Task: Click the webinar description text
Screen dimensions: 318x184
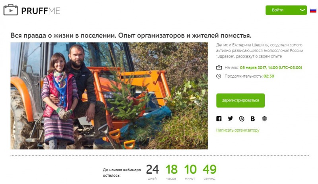Action: [x=260, y=51]
